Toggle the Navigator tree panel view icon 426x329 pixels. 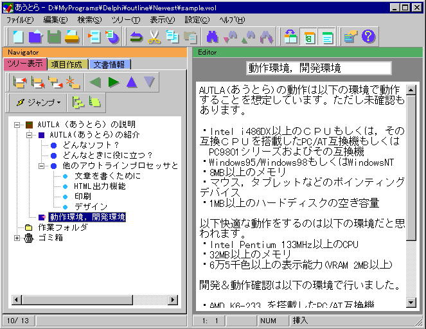tap(309, 37)
